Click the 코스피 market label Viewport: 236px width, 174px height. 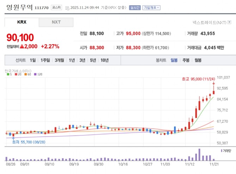pyautogui.click(x=56, y=7)
